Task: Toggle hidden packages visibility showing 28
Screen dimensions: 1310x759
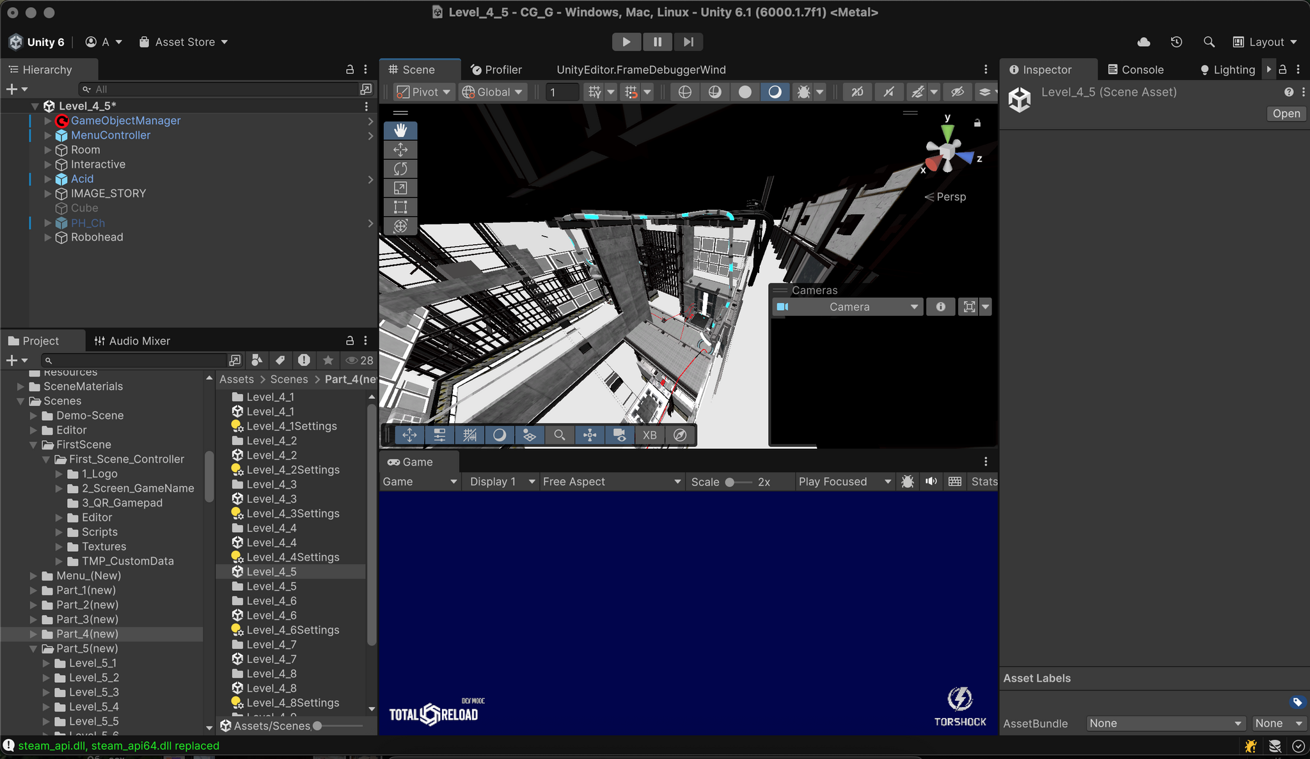Action: point(359,360)
